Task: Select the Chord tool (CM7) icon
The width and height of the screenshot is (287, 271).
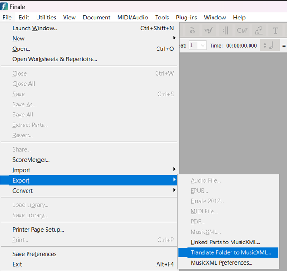Action: pyautogui.click(x=242, y=30)
